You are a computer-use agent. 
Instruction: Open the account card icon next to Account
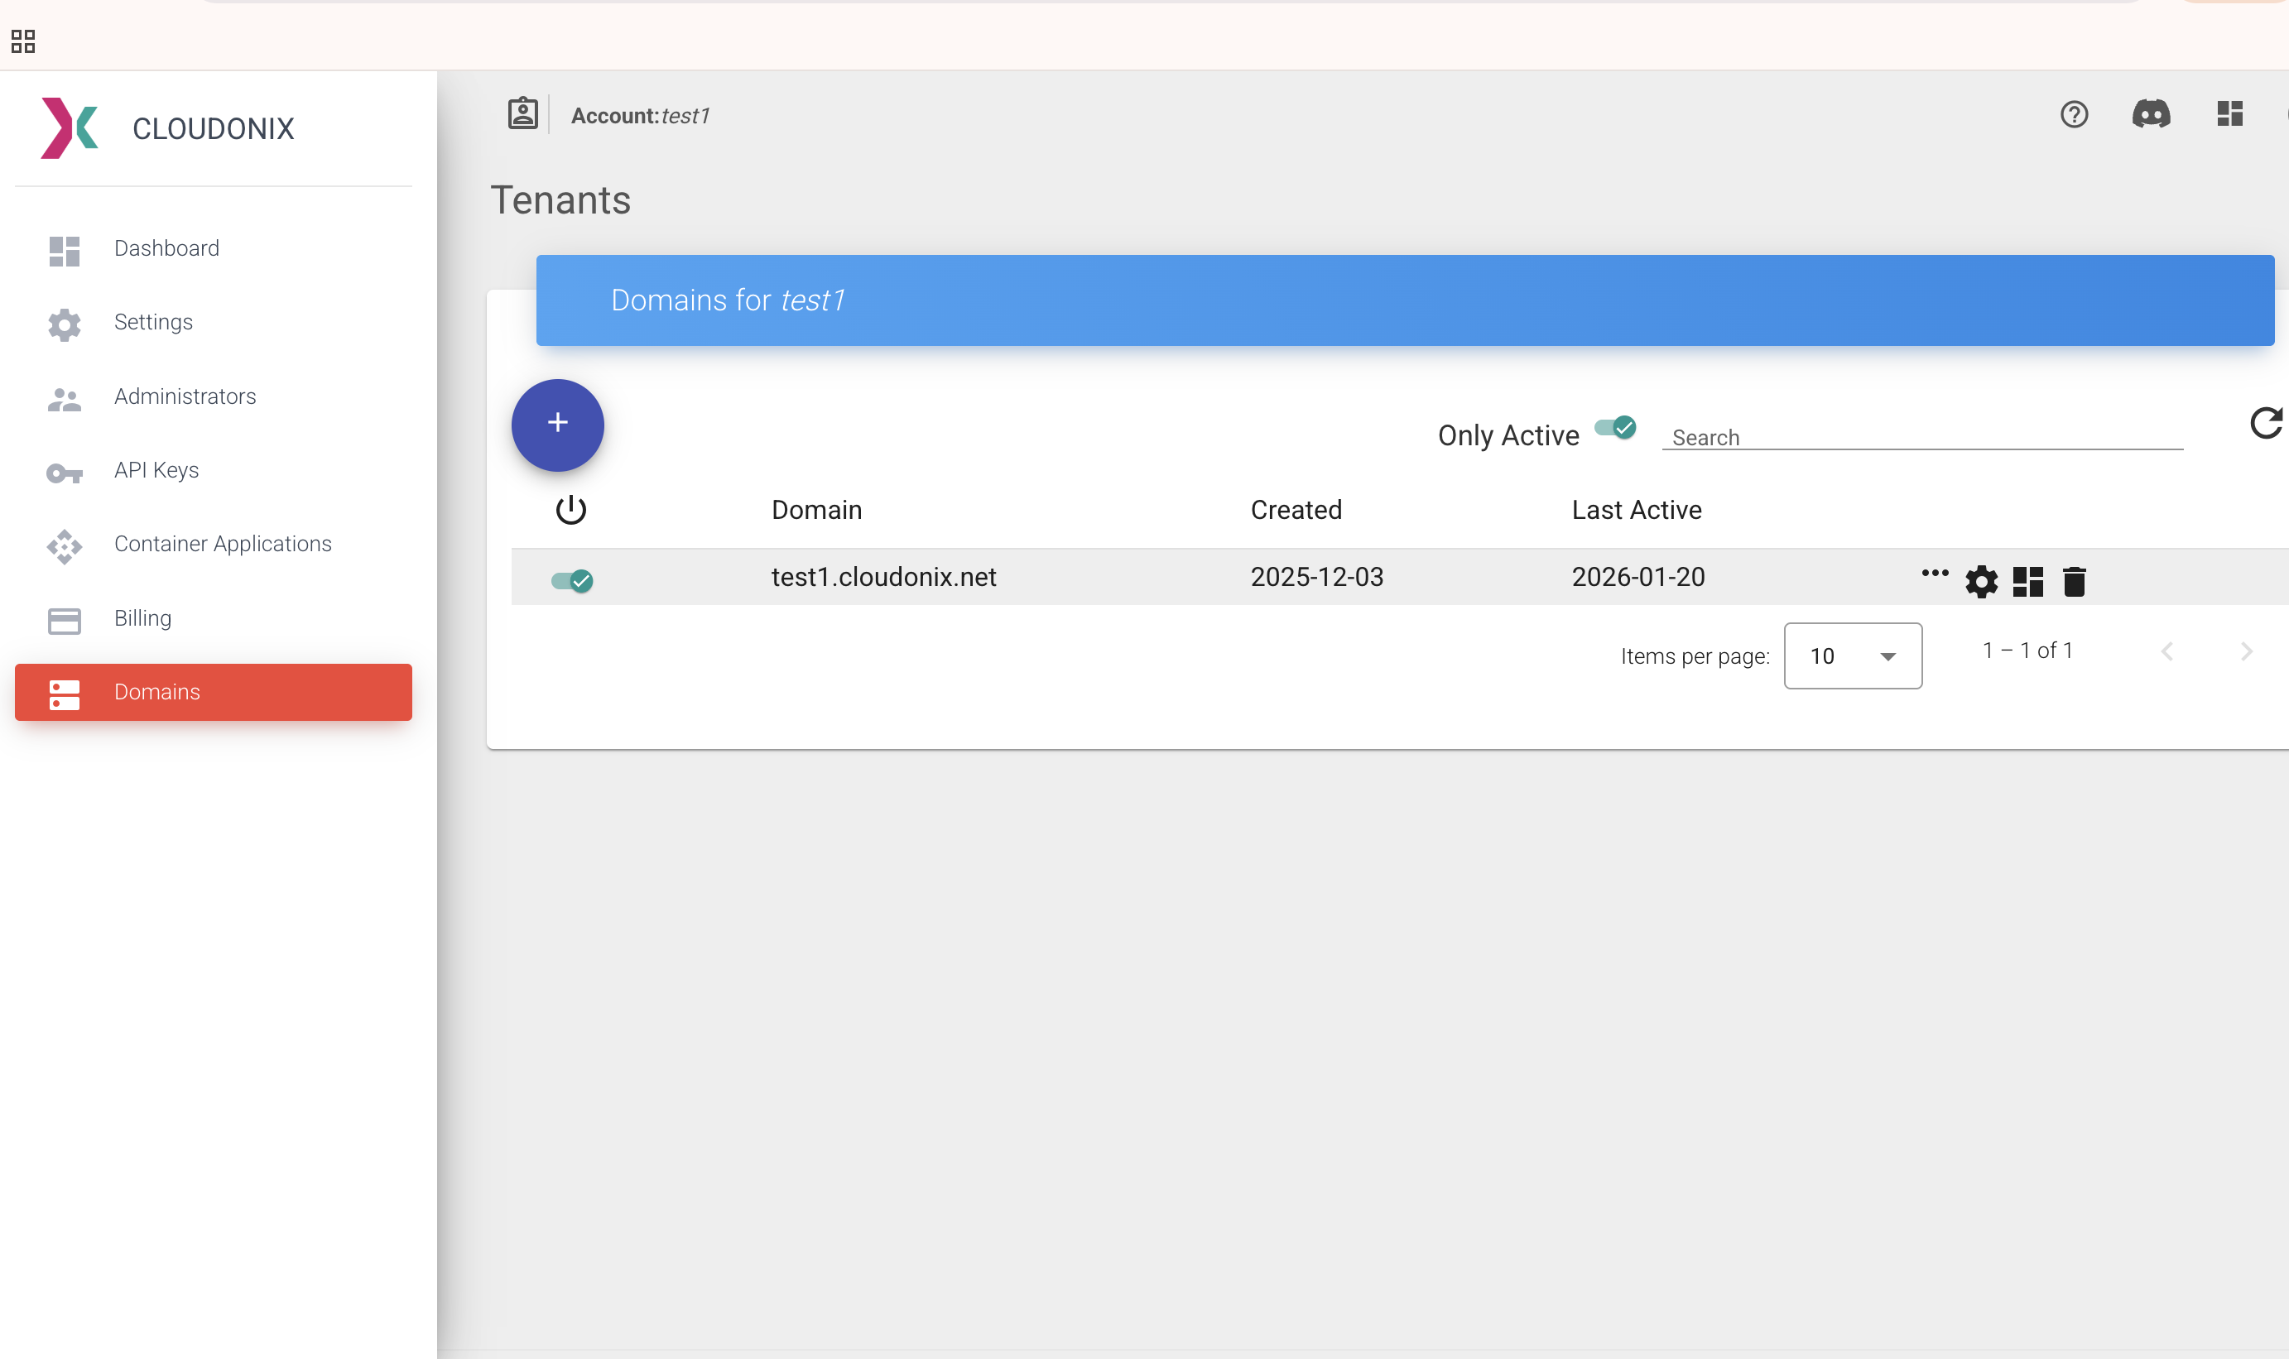tap(522, 113)
